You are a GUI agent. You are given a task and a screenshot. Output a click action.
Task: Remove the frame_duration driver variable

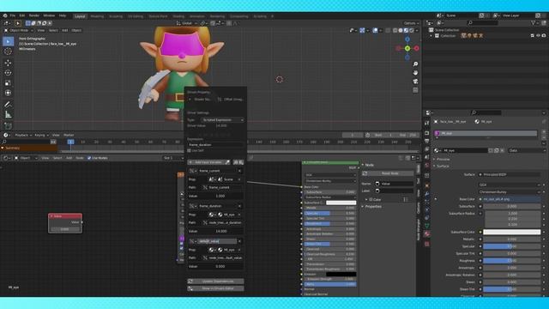tap(239, 206)
